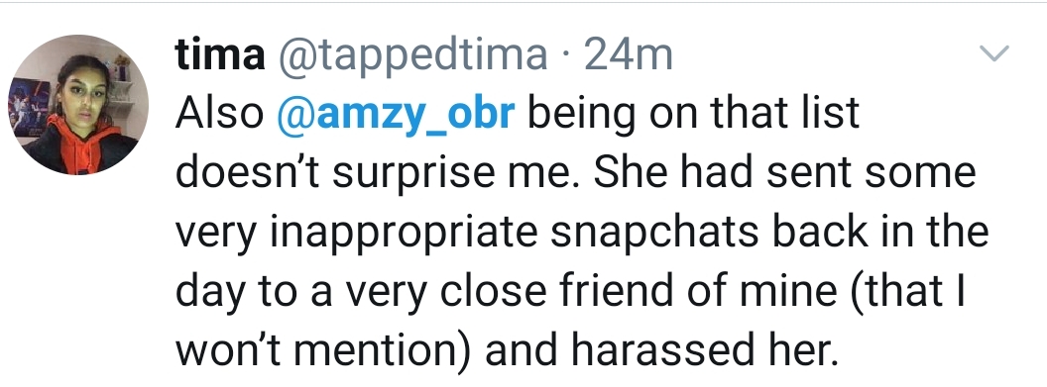Select the word Also in tweet
The image size is (1047, 387).
(x=220, y=114)
